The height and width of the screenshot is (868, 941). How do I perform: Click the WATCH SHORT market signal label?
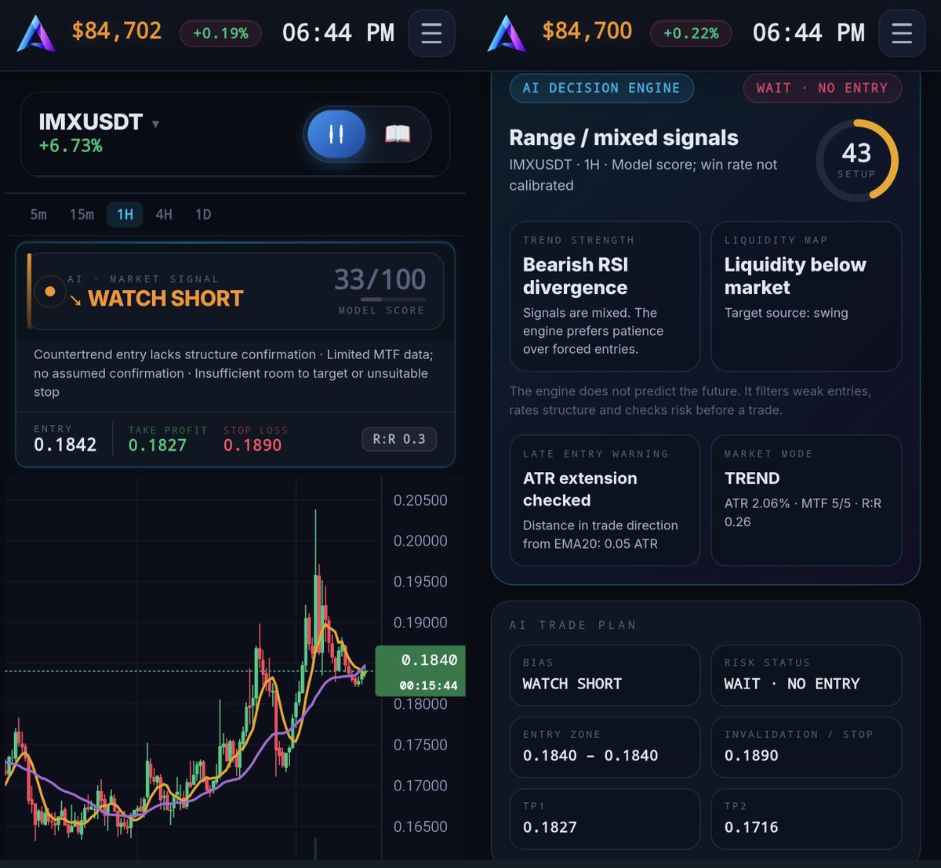click(x=165, y=299)
